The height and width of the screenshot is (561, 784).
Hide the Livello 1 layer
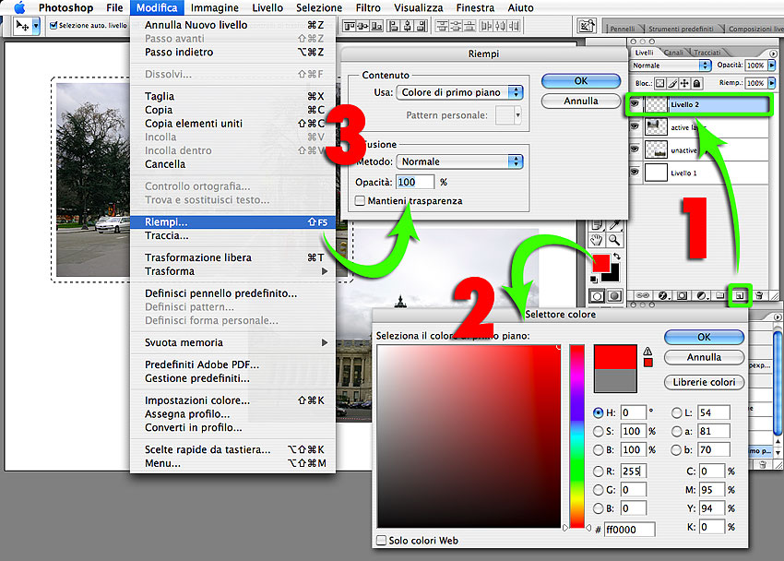tap(635, 173)
